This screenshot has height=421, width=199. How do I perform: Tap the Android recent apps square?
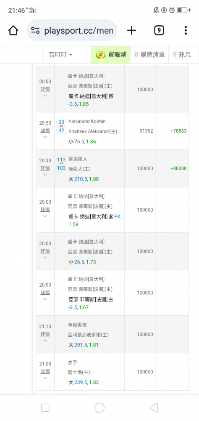[45, 408]
